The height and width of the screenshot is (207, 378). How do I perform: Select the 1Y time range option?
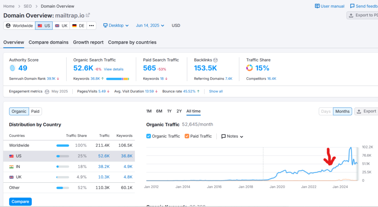coord(169,111)
